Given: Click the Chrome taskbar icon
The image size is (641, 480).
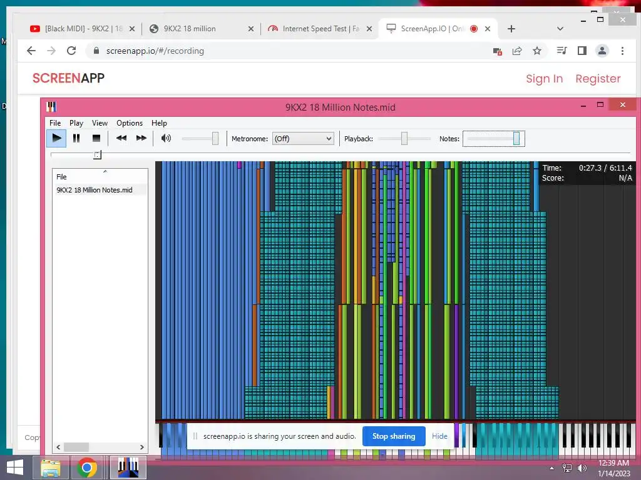Looking at the screenshot, I should click(86, 467).
